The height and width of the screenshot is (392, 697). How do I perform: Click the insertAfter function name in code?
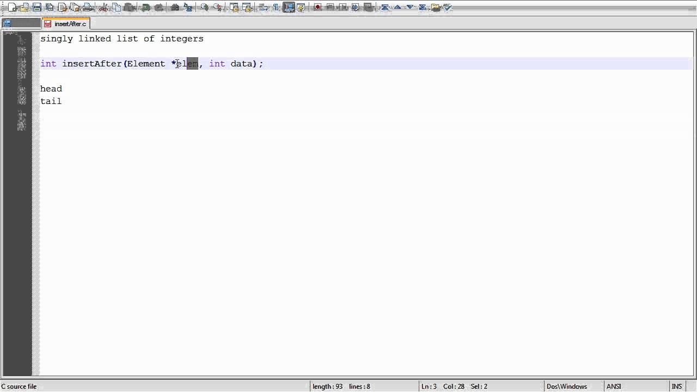click(x=92, y=64)
